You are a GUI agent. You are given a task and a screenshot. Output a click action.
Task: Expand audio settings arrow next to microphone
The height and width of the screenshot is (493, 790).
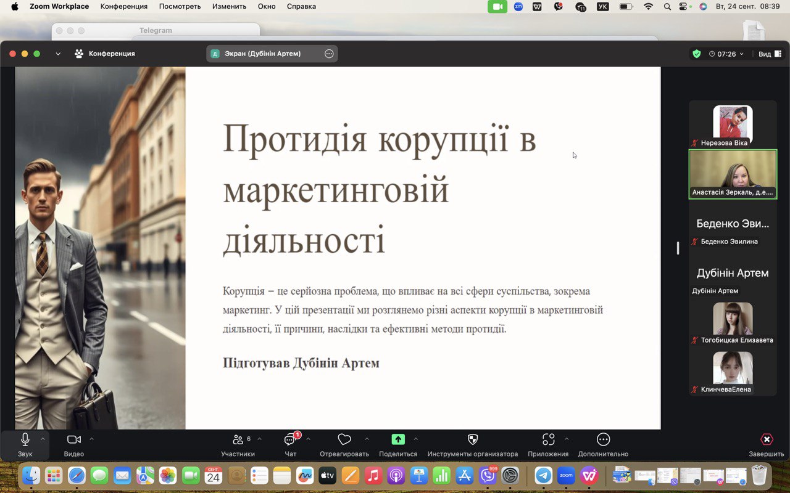[43, 439]
